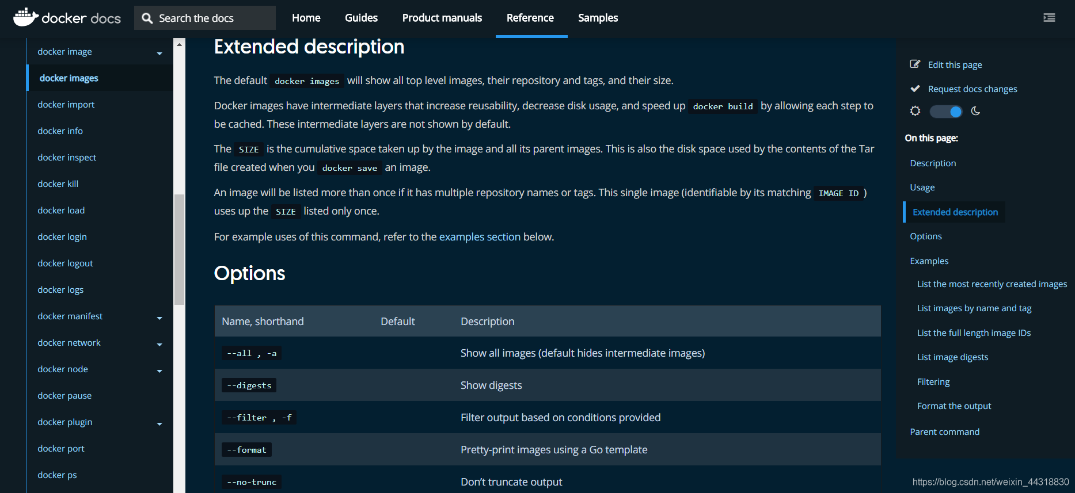Image resolution: width=1075 pixels, height=493 pixels.
Task: Go to List images by name and tag
Action: pyautogui.click(x=974, y=308)
